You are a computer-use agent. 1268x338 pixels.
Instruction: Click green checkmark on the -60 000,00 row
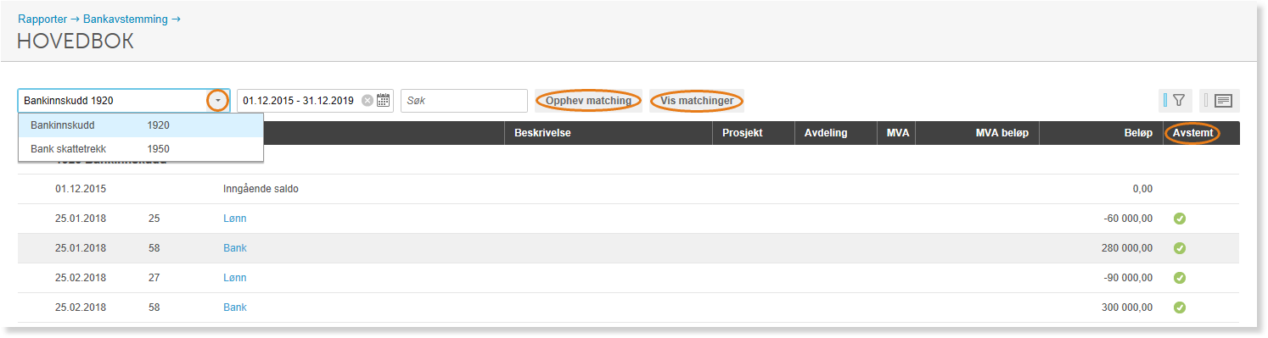(1179, 219)
